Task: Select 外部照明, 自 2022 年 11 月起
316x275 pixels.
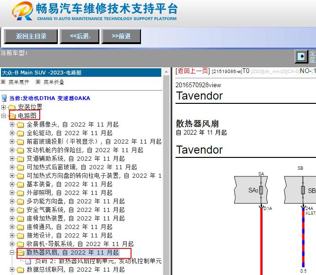Action: pos(70,192)
